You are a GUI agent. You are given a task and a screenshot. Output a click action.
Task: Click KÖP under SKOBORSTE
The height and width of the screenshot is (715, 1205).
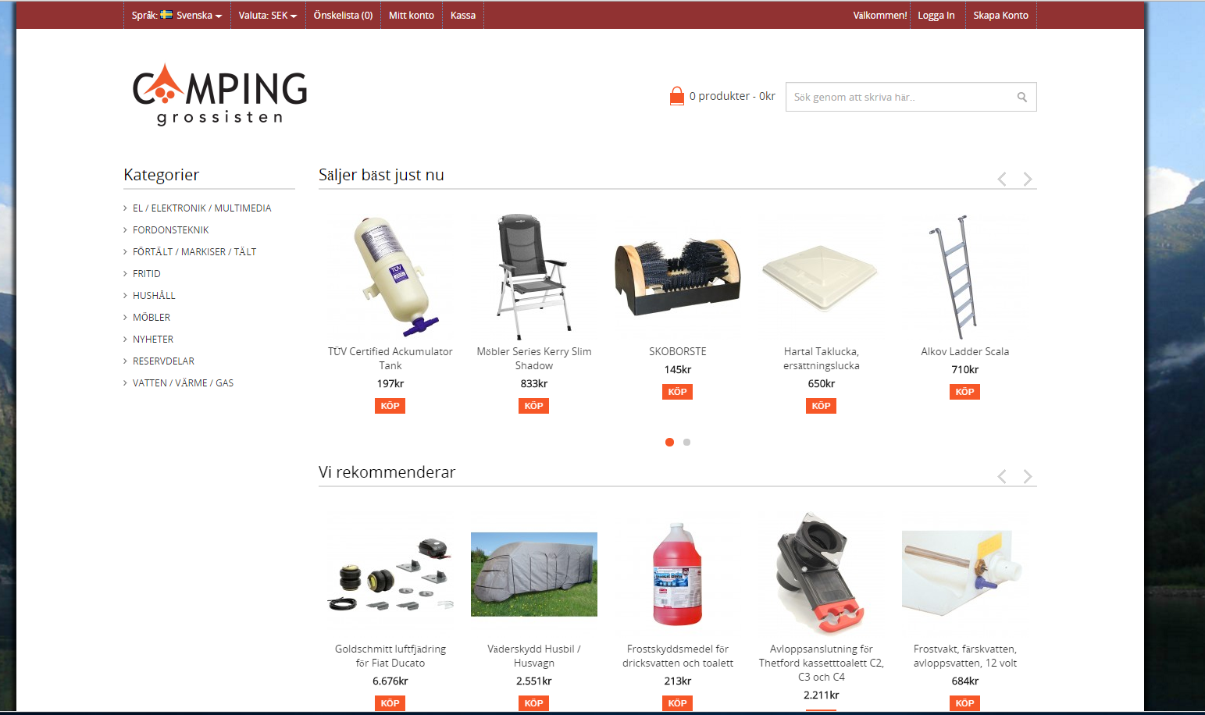[x=677, y=392]
